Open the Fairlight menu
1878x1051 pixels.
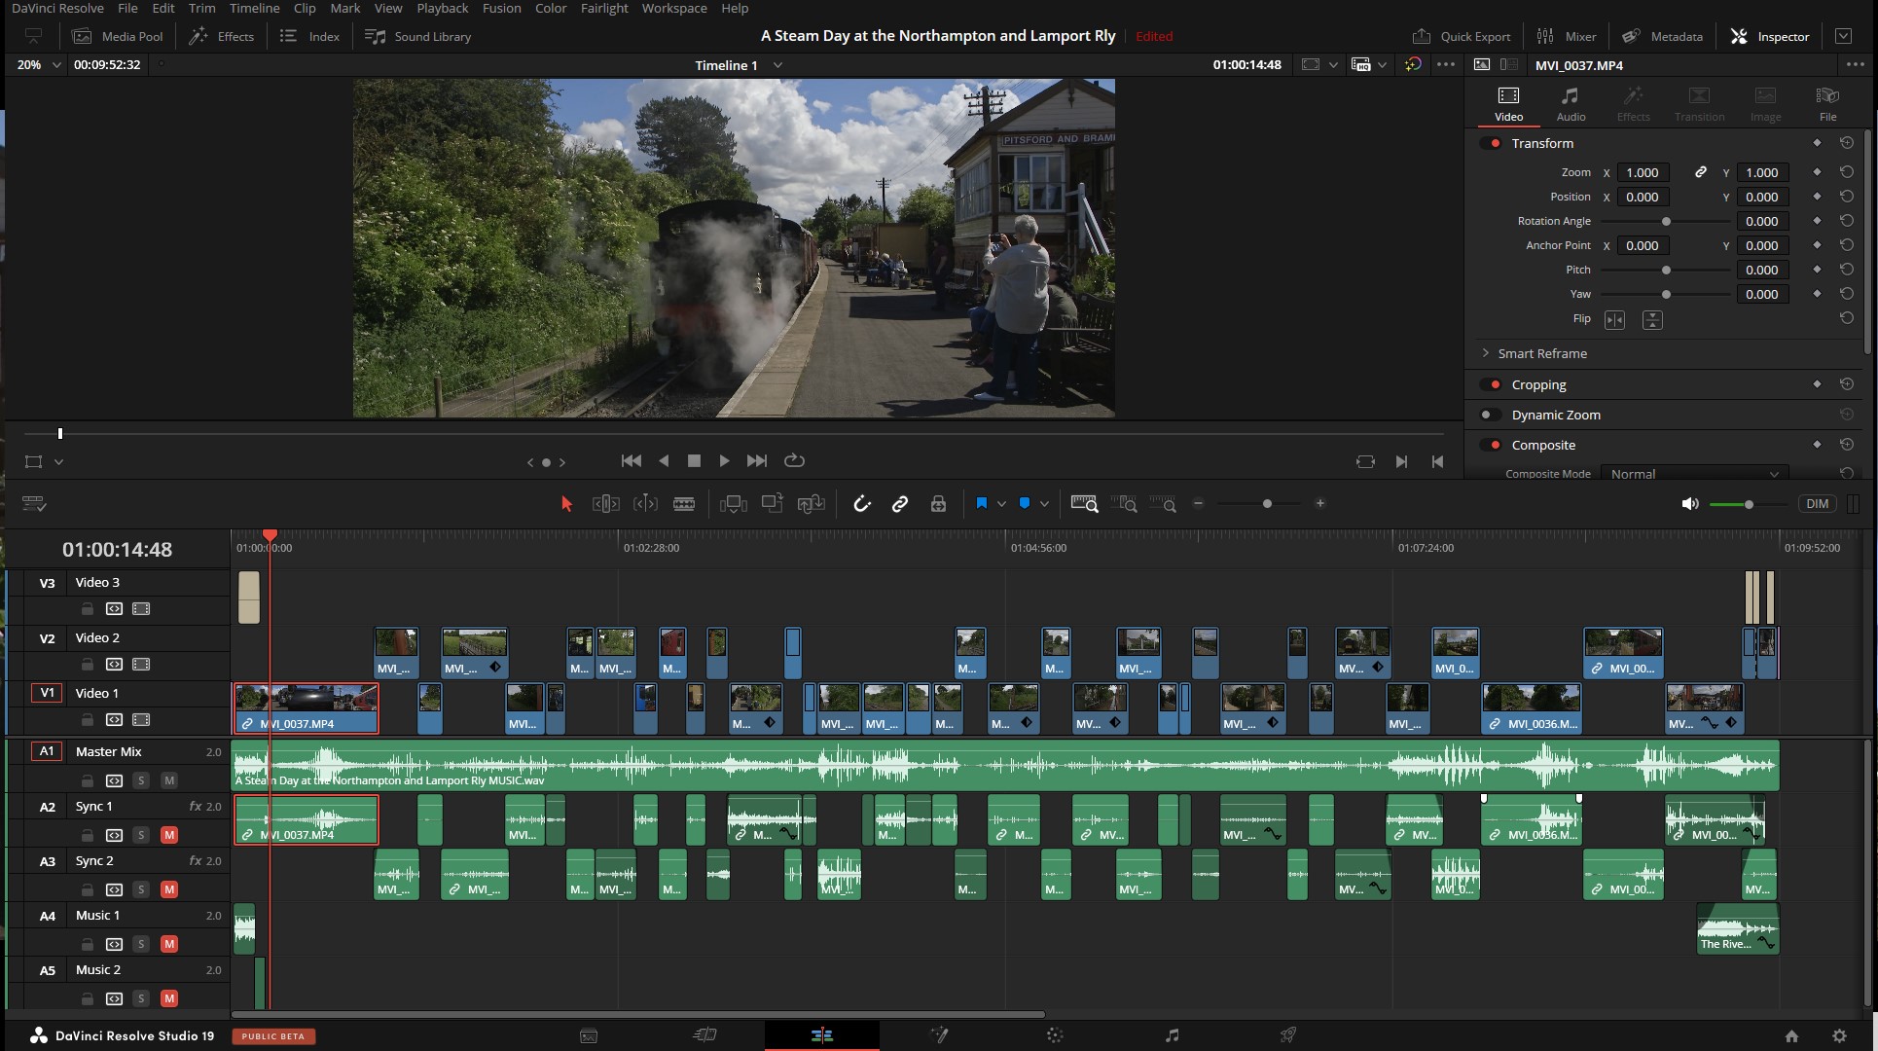click(604, 8)
